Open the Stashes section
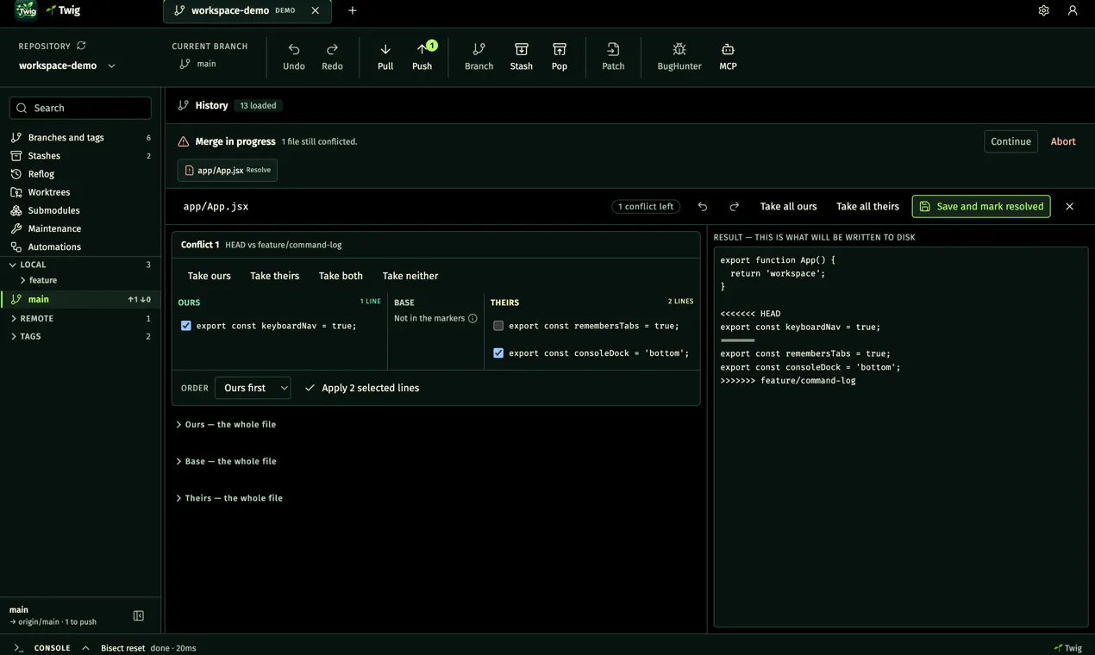Viewport: 1095px width, 655px height. [80, 156]
